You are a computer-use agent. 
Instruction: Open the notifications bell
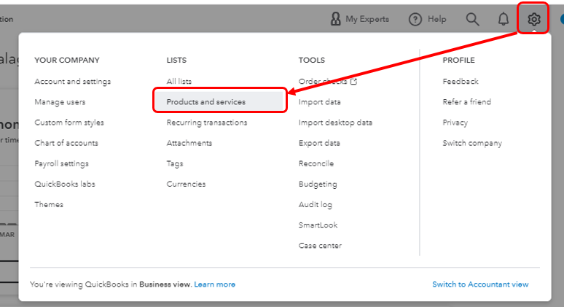point(503,19)
